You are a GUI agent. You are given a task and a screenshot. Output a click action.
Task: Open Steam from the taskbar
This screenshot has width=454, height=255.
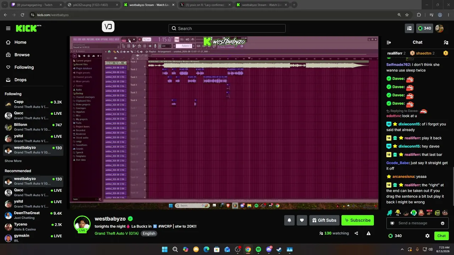click(279, 249)
